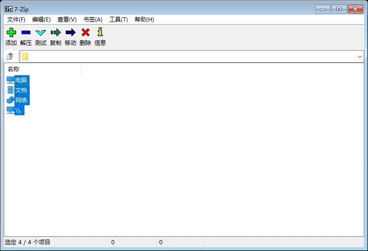Click the up-one-level folder icon

click(10, 56)
